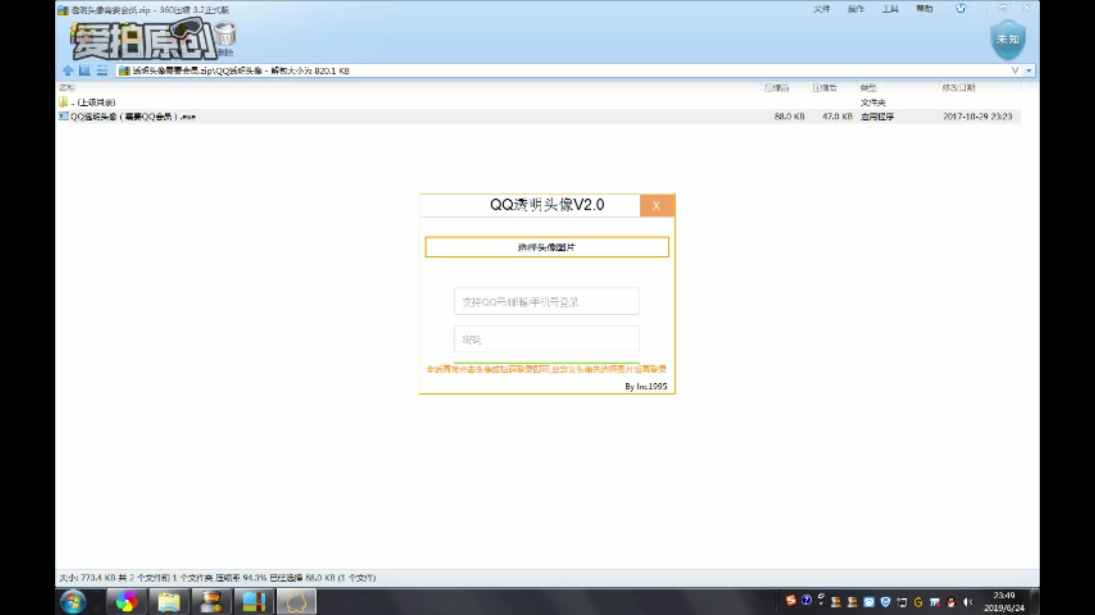Click the 选择头像图片 button

click(x=547, y=247)
